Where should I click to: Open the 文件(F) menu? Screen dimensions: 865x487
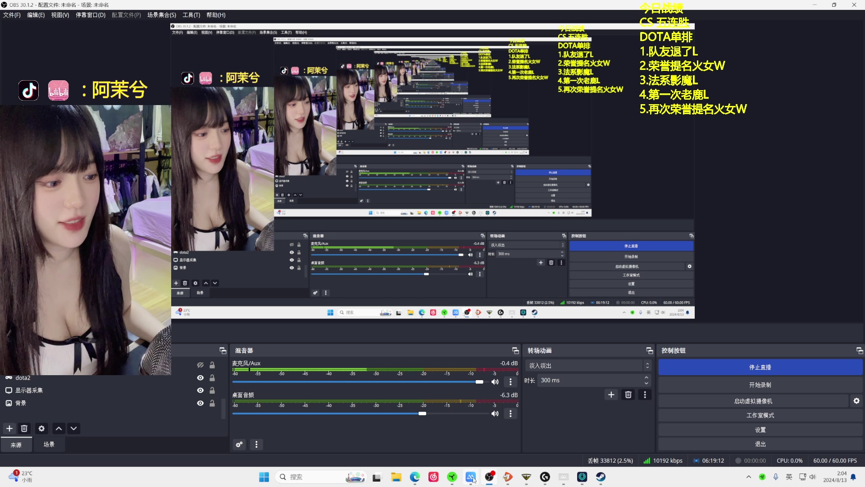pos(12,15)
